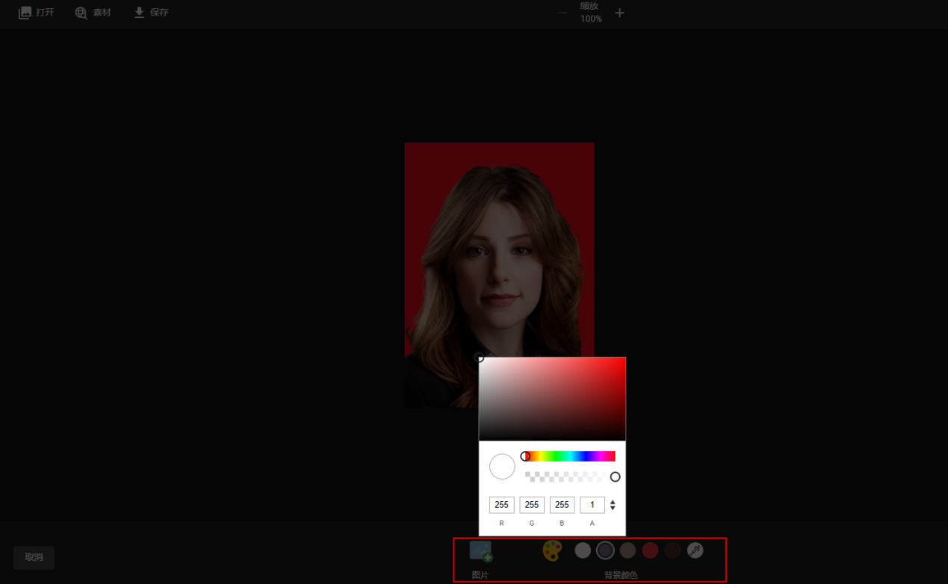Select the highlighted blue-gray background swatch

pos(605,550)
